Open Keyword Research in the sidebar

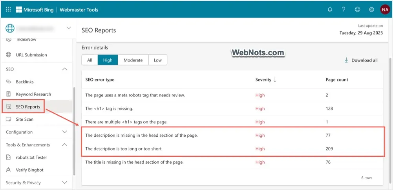coord(33,94)
